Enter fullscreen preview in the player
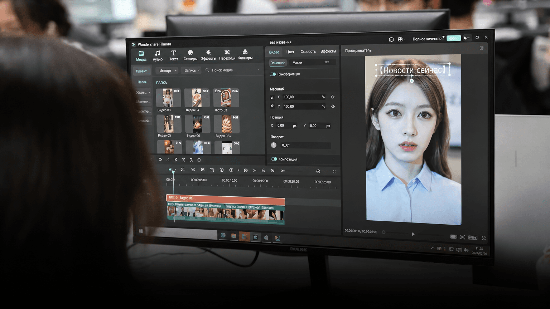 (x=484, y=238)
